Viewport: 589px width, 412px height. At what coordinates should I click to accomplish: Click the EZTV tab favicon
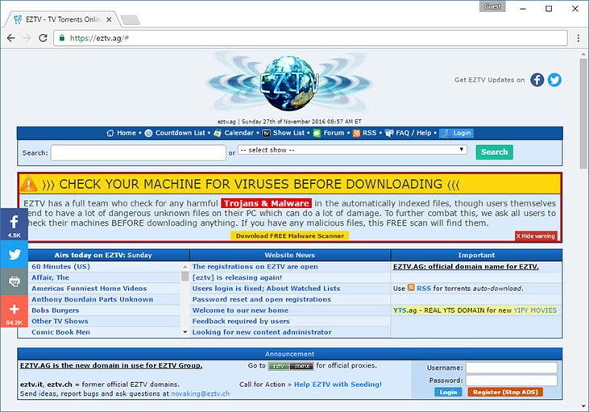coord(17,19)
